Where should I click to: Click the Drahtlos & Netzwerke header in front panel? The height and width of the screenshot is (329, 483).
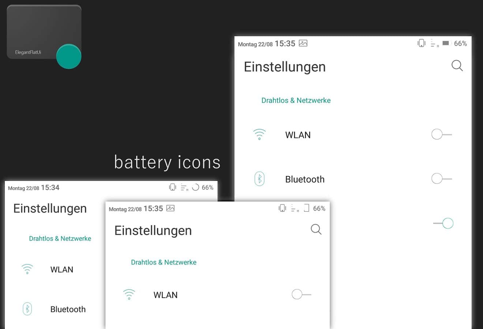point(164,262)
